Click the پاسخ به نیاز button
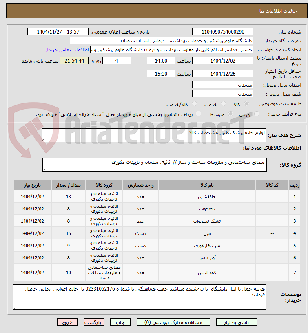308x333 pixels. pyautogui.click(x=236, y=322)
